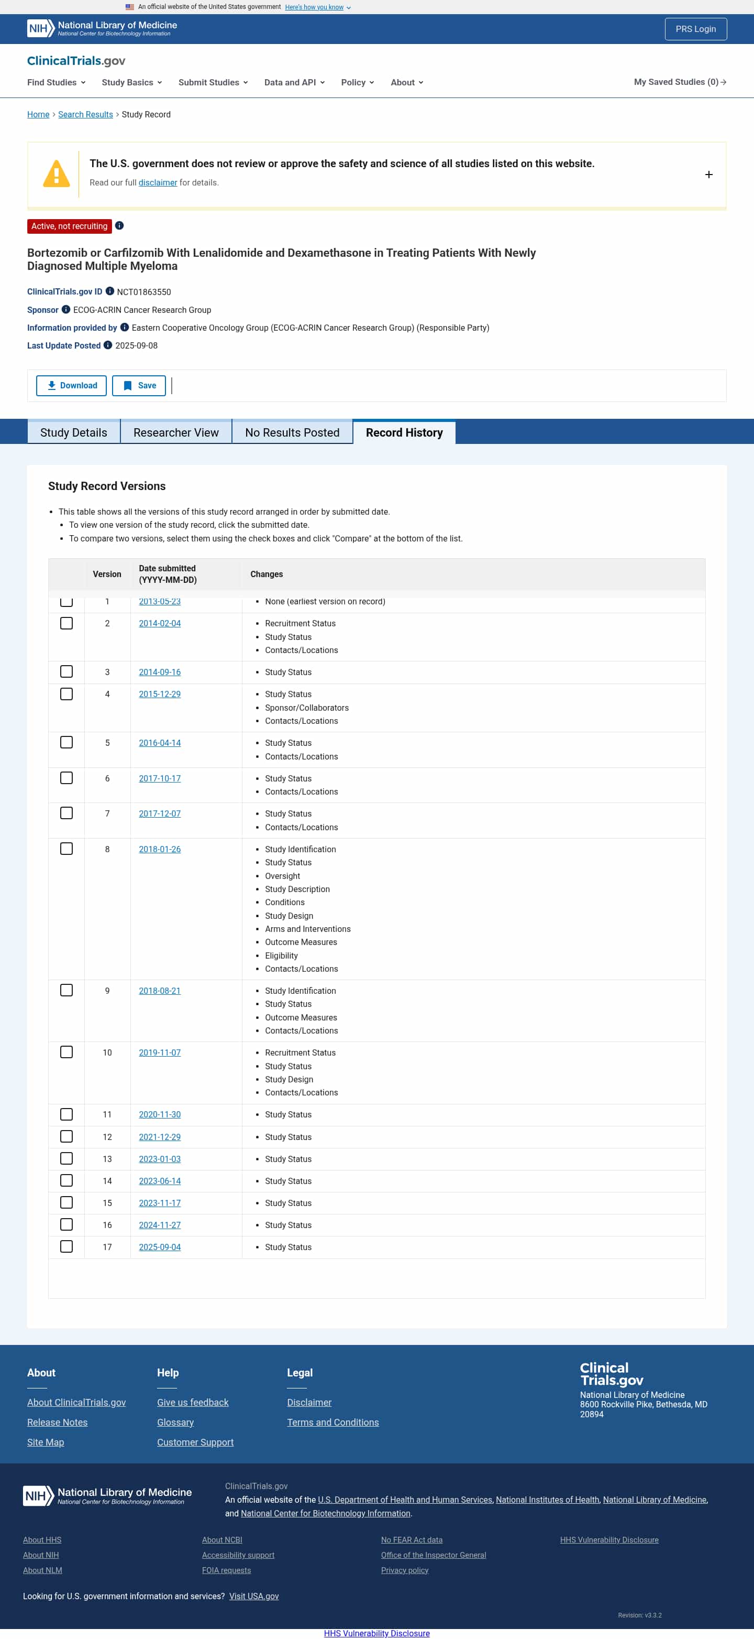Screen dimensions: 754x1639
Task: Visit USA.gov link in footer
Action: 253,1597
